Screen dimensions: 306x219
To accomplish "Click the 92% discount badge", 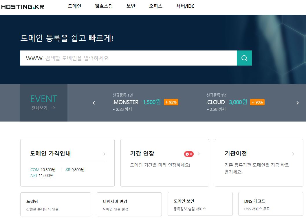I will (x=171, y=102).
